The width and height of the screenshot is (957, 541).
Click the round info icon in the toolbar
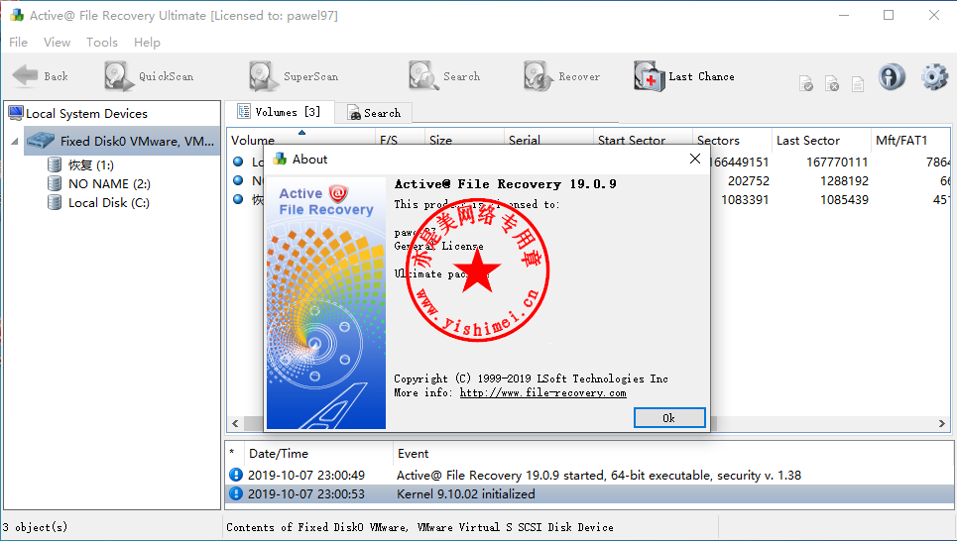892,77
